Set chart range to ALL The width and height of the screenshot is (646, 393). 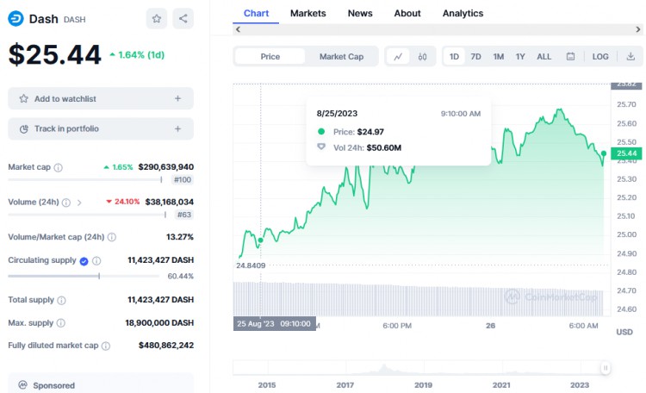pos(544,57)
